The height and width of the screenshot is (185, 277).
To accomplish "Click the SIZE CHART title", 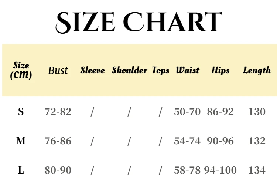I will tap(139, 22).
